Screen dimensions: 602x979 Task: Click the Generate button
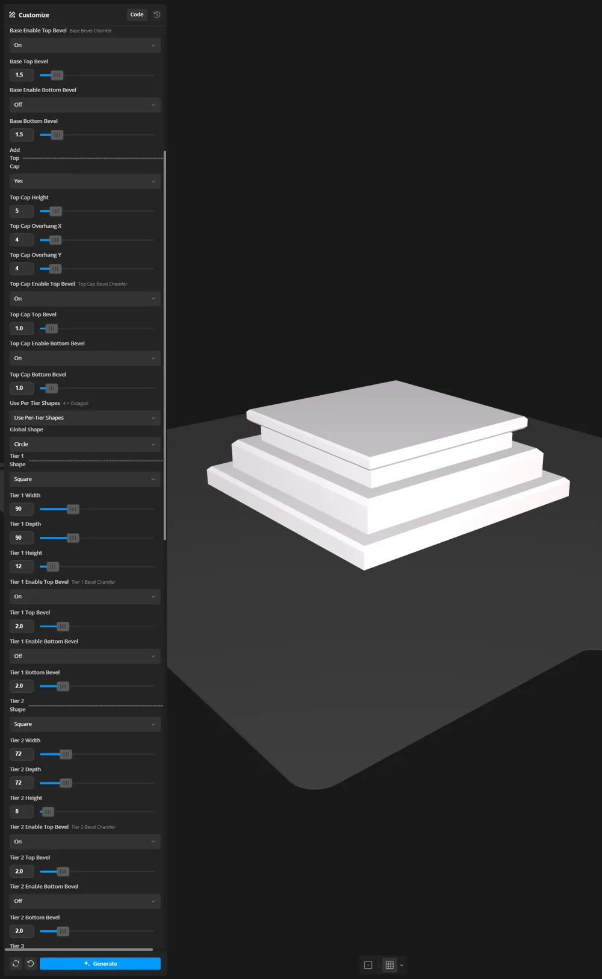click(100, 963)
